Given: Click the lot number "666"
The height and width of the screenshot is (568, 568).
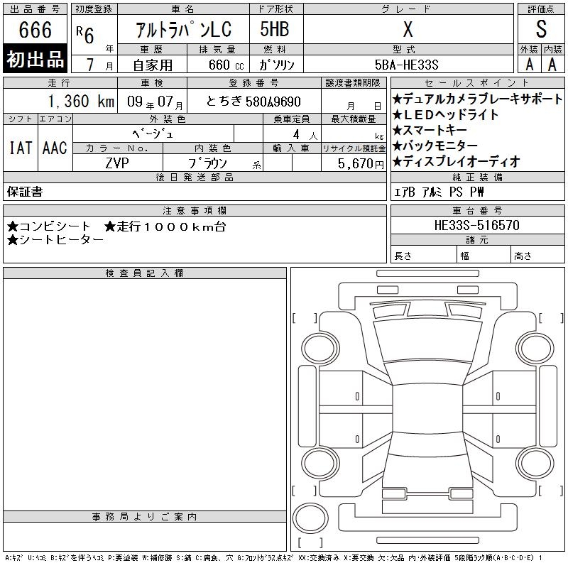Looking at the screenshot, I should [x=35, y=29].
